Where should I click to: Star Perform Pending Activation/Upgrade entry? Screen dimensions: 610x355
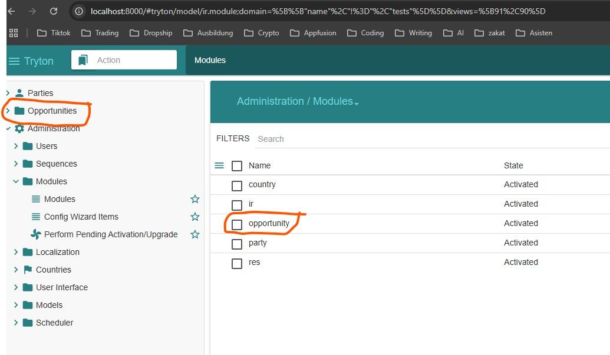[195, 234]
